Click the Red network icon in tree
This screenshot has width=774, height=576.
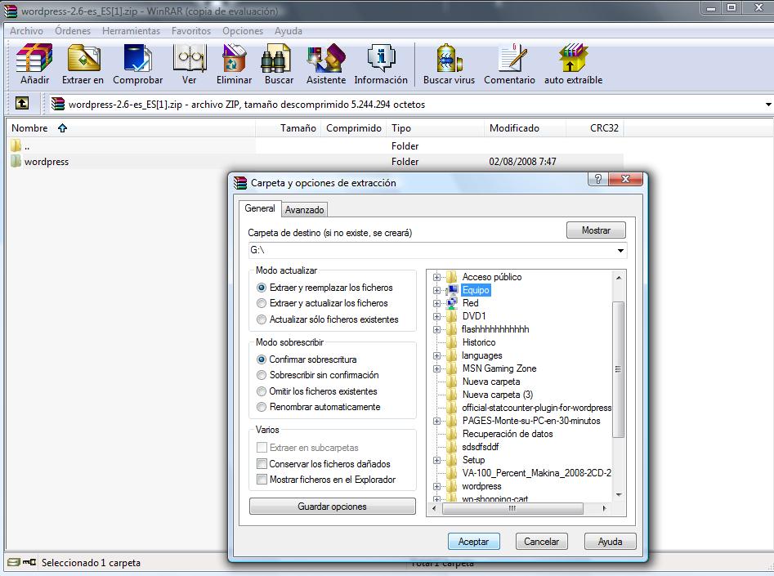point(452,303)
